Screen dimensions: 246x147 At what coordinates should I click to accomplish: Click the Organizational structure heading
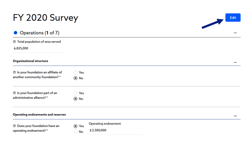point(30,61)
